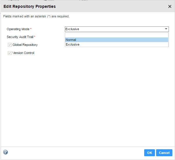Click red asterisk beside Security Audit Trail
This screenshot has height=160, width=175.
click(x=35, y=37)
